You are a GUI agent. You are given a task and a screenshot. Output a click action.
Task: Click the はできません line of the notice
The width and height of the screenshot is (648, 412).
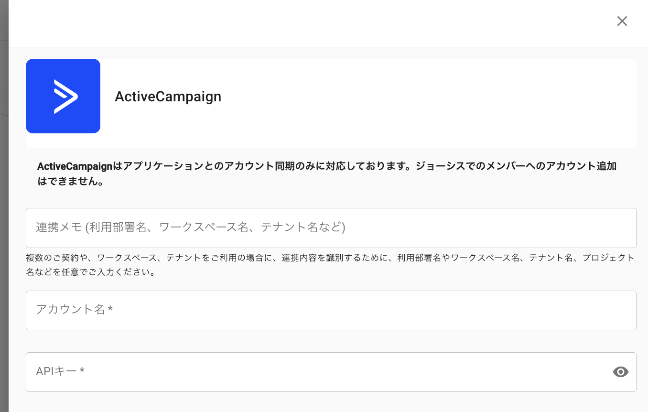point(71,182)
